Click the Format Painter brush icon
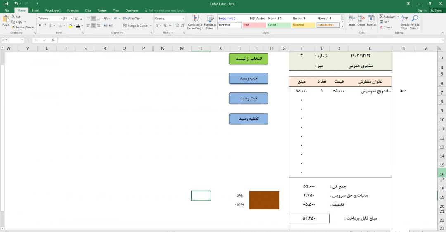446x232 pixels. click(14, 27)
